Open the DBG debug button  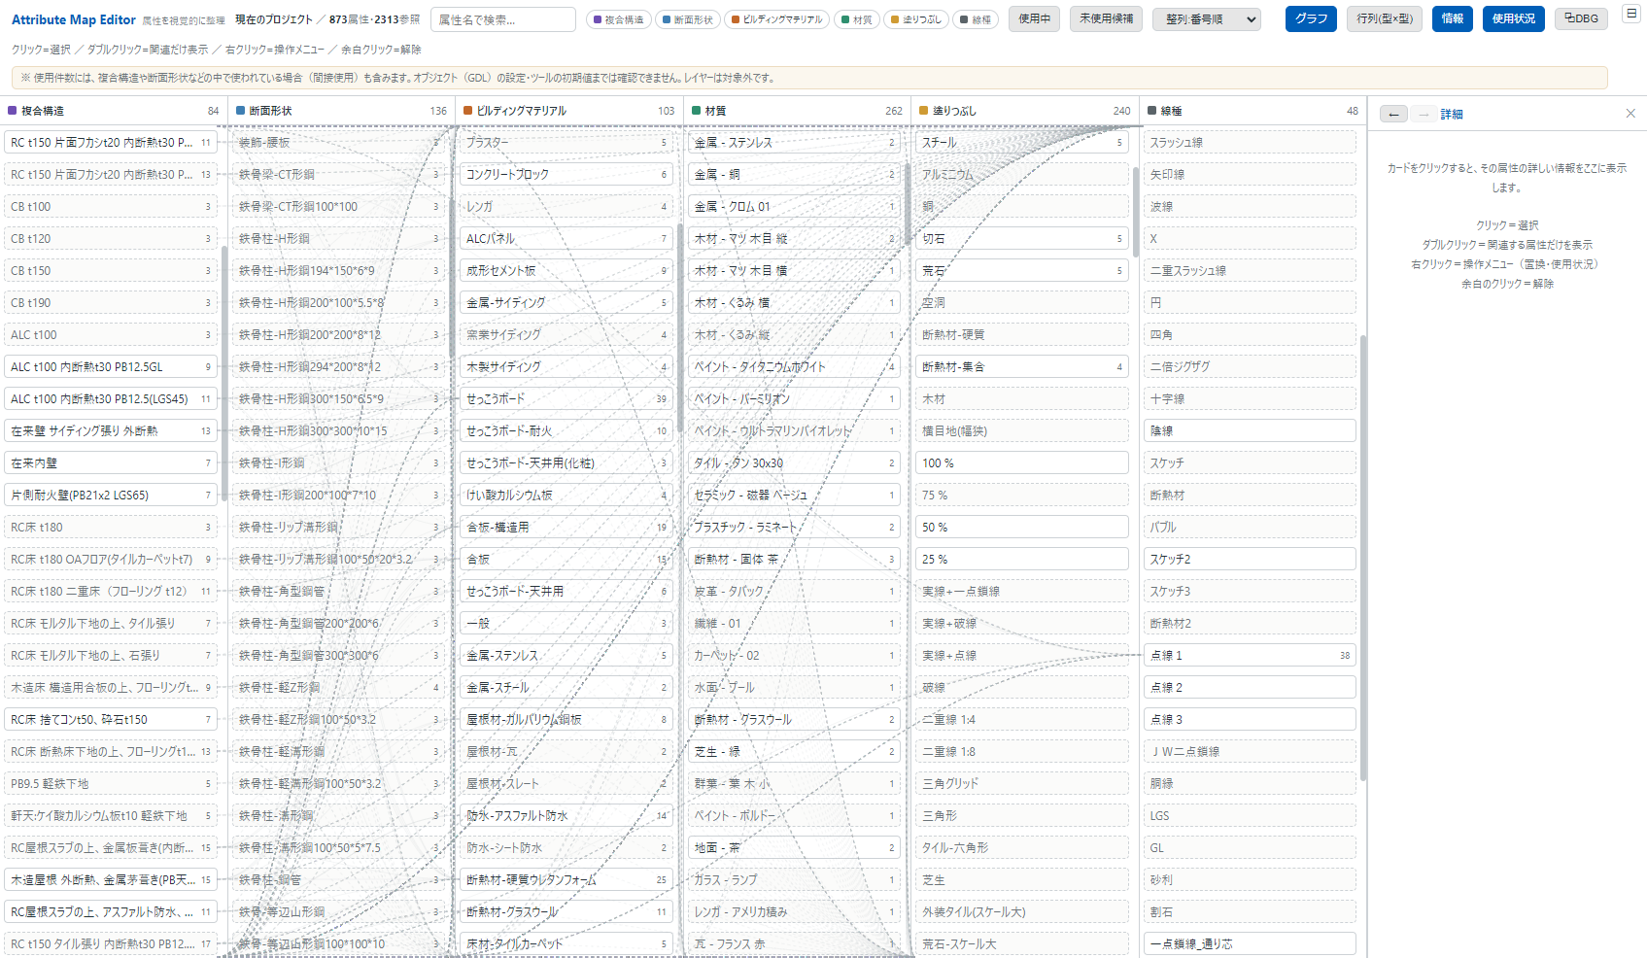pos(1581,18)
